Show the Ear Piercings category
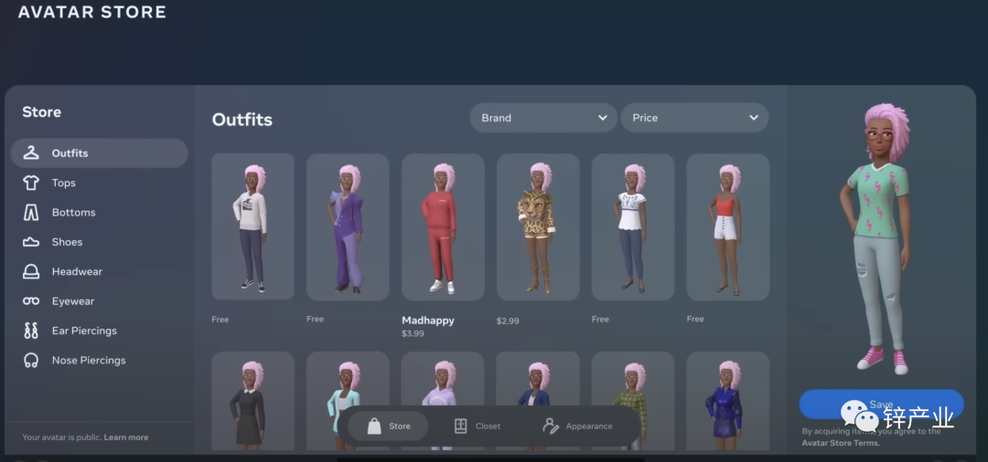The height and width of the screenshot is (462, 988). click(100, 331)
